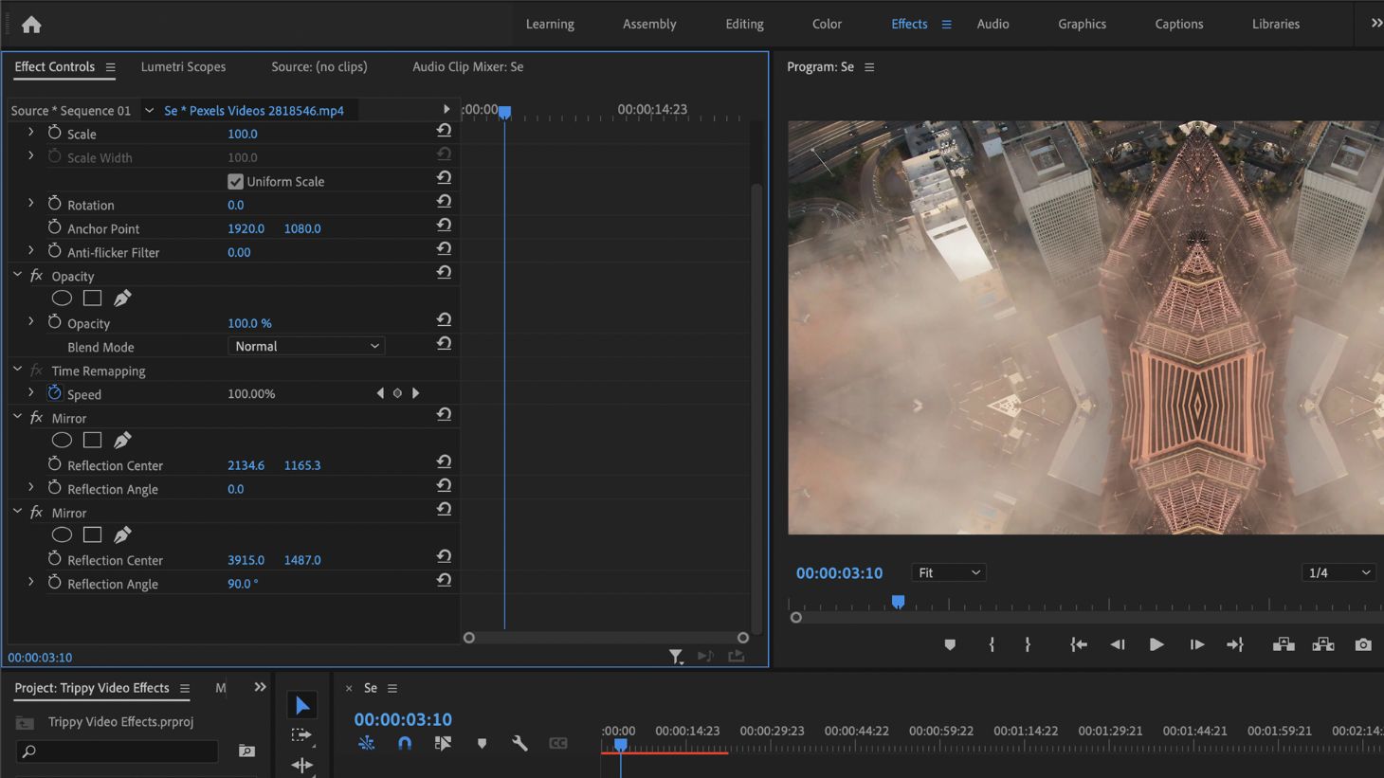The image size is (1384, 778).
Task: Click the Export Frame camera icon
Action: [1362, 644]
